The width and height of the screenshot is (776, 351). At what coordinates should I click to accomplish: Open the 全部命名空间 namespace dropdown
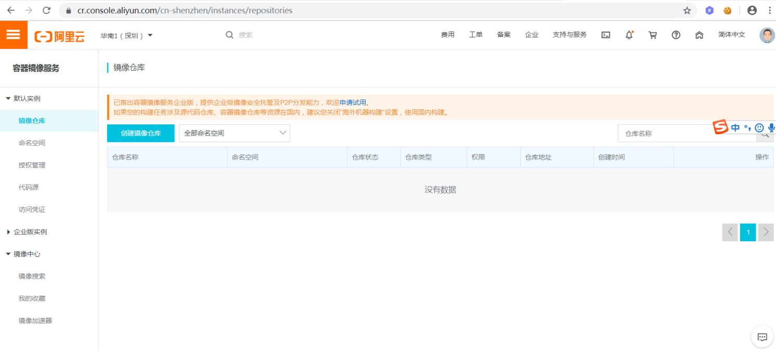tap(234, 133)
